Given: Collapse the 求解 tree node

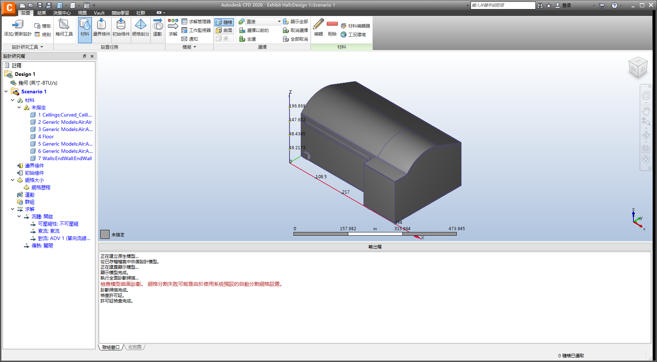Looking at the screenshot, I should [x=12, y=209].
